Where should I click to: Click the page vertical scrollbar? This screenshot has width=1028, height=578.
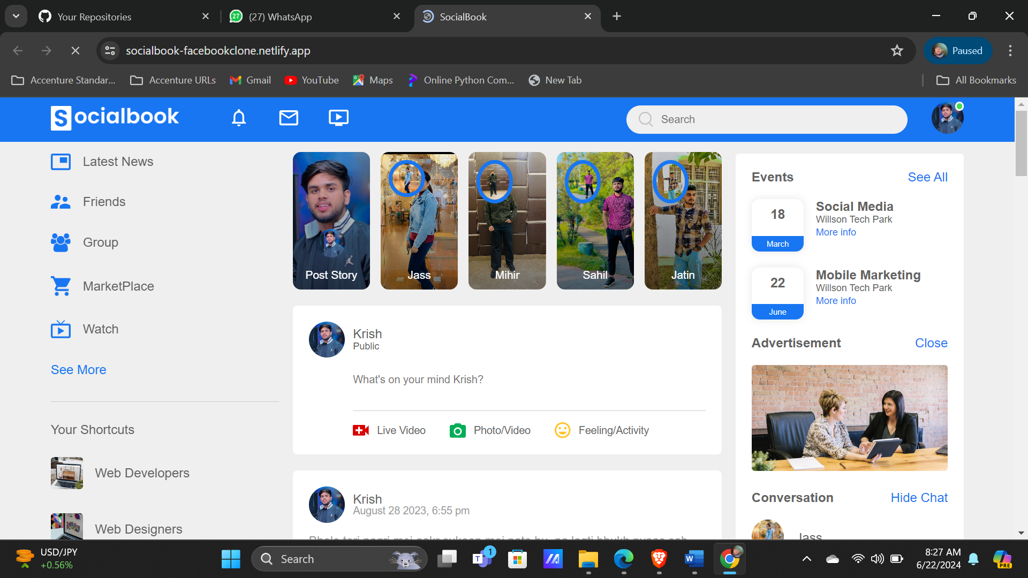pyautogui.click(x=1021, y=143)
